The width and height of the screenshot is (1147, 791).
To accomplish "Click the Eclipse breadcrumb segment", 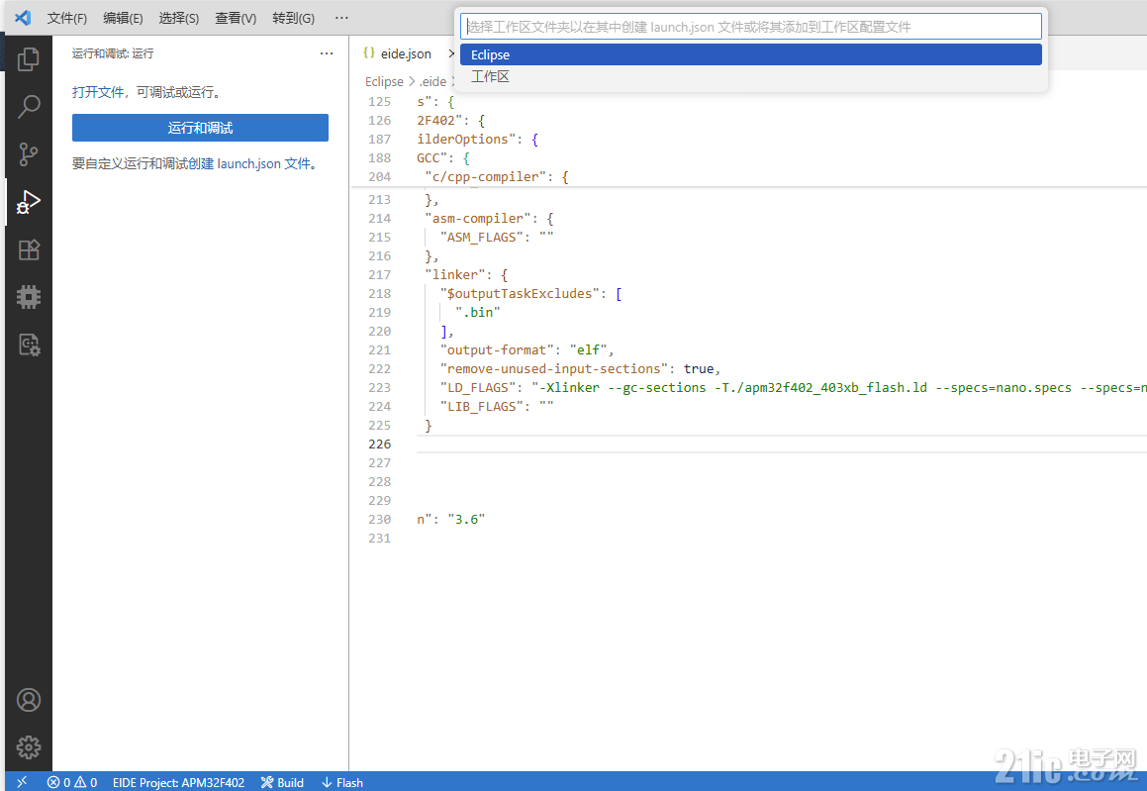I will click(384, 82).
